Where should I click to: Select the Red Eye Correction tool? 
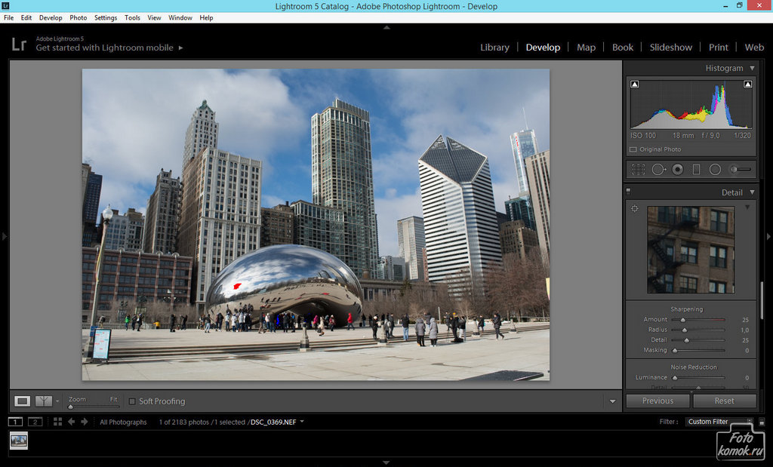point(678,170)
